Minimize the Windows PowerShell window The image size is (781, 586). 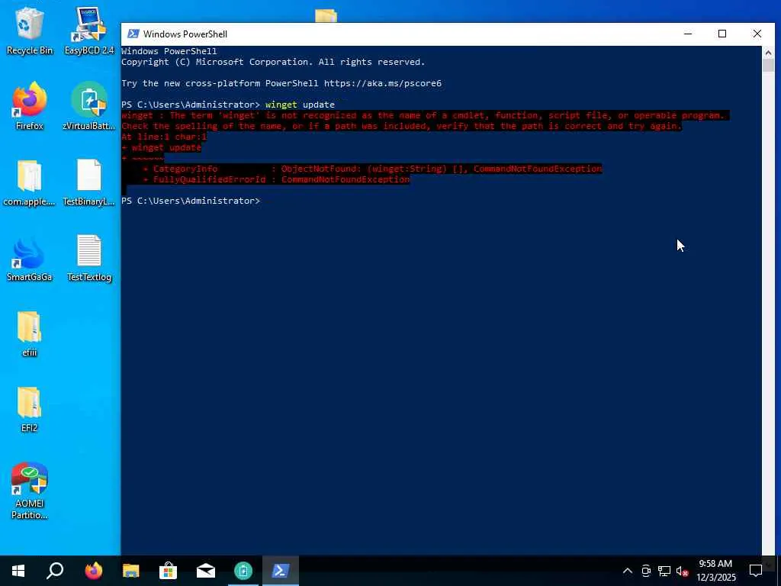click(x=688, y=34)
